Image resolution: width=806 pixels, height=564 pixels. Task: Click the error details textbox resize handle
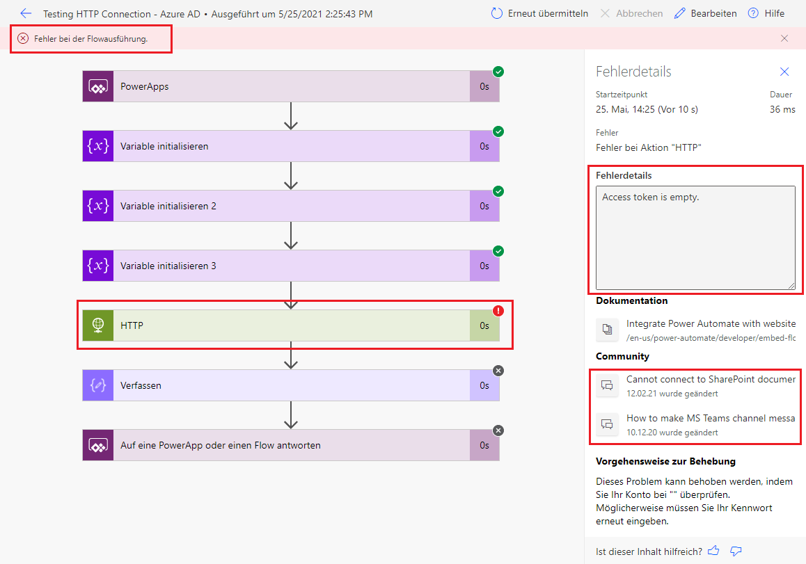(x=791, y=286)
